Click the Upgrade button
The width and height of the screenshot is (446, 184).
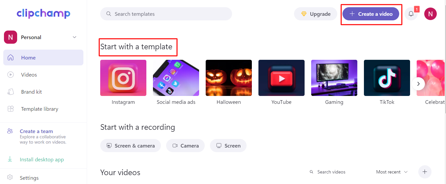pyautogui.click(x=315, y=14)
